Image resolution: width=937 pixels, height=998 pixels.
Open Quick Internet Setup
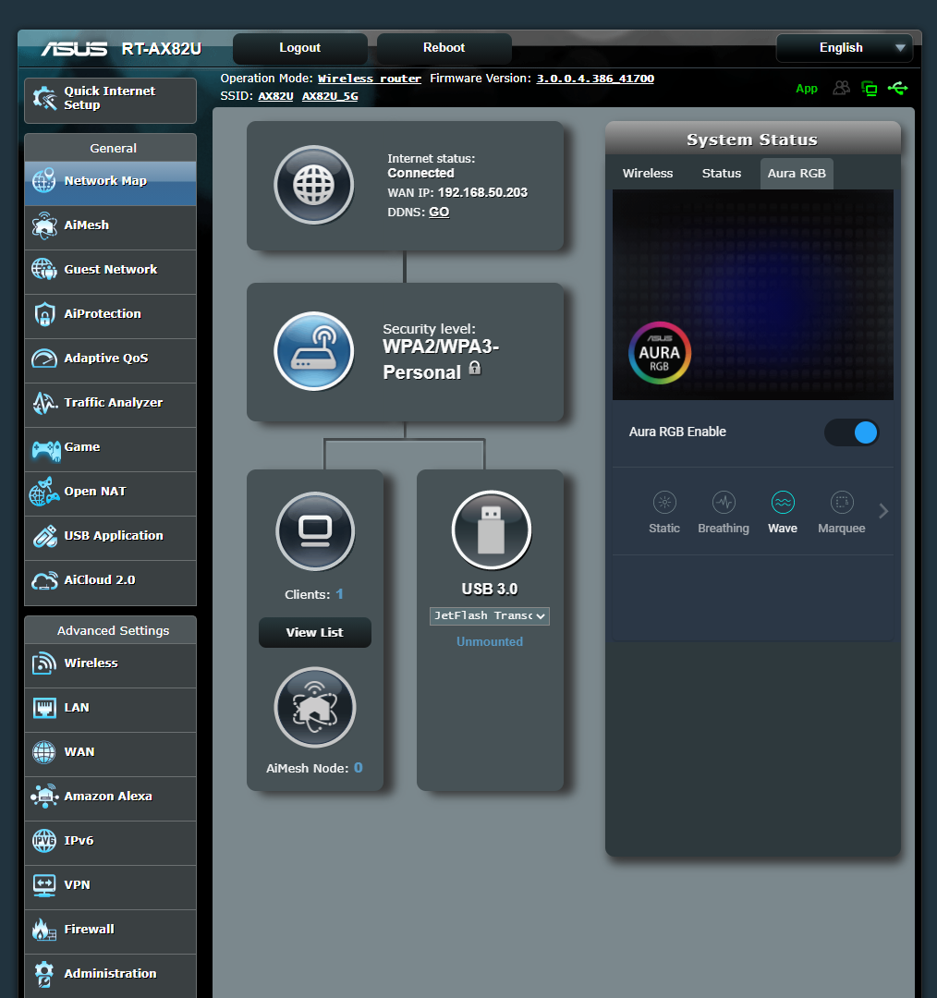point(110,100)
